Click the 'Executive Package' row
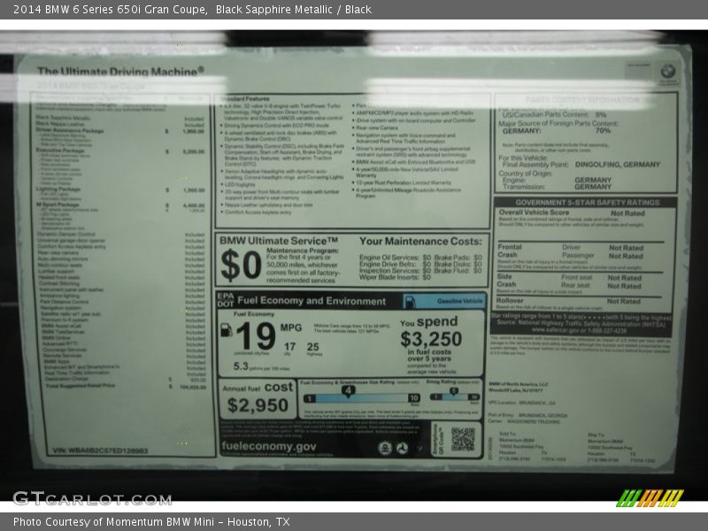 coord(120,150)
